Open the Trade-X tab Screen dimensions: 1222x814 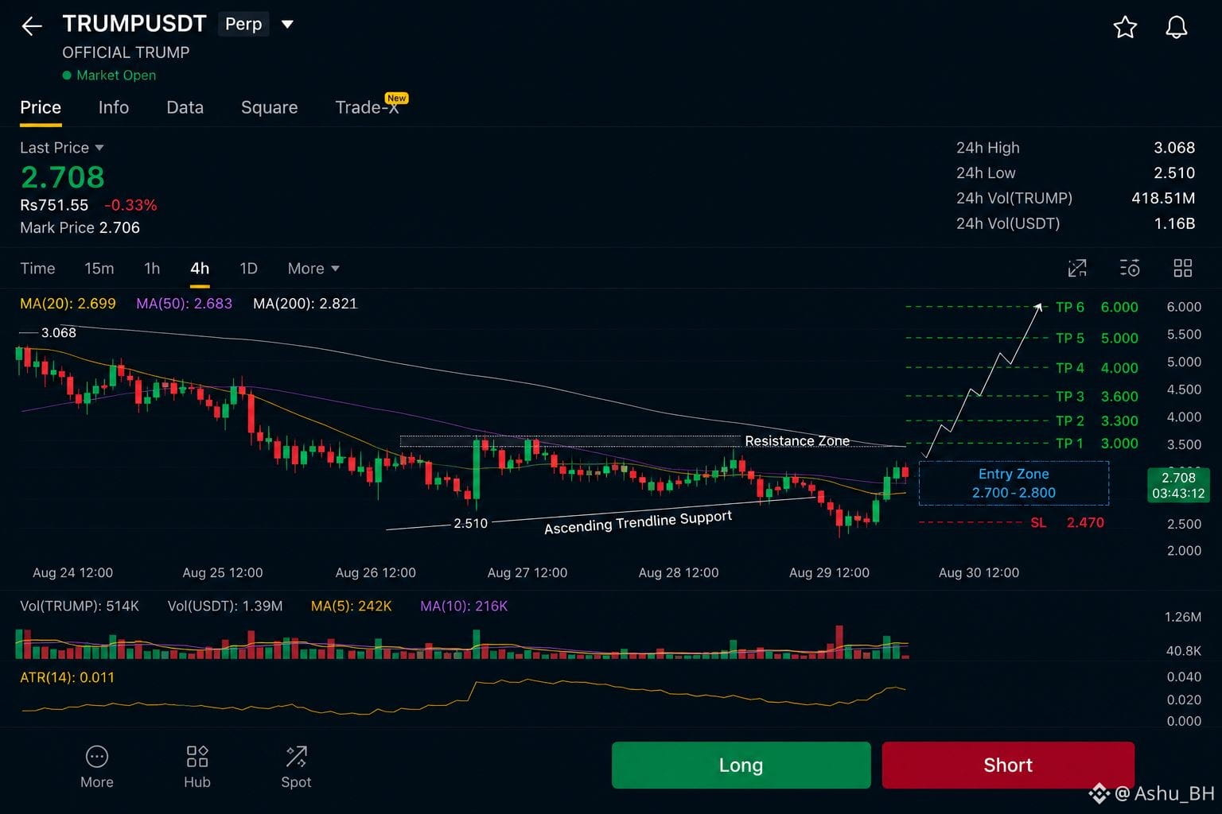pos(368,107)
